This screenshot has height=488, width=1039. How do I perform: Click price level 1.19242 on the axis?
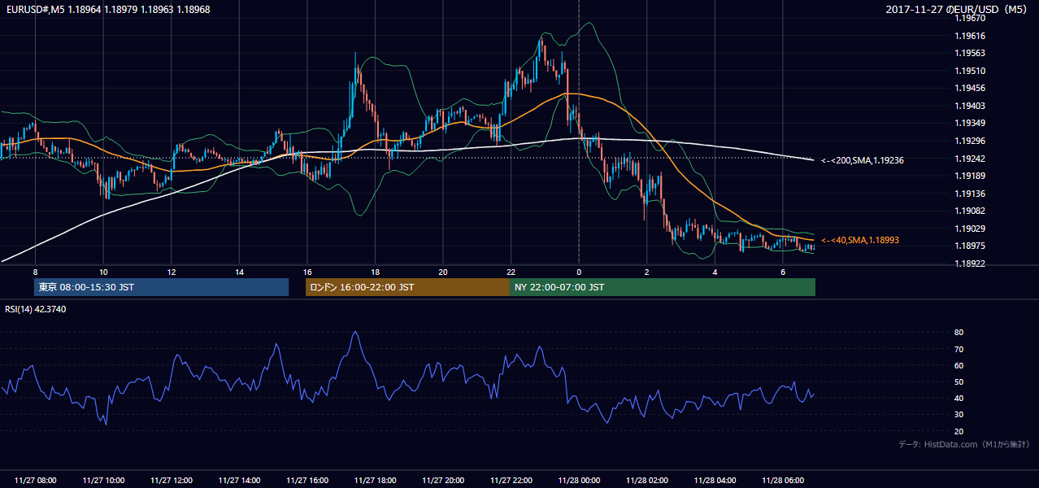pyautogui.click(x=971, y=158)
